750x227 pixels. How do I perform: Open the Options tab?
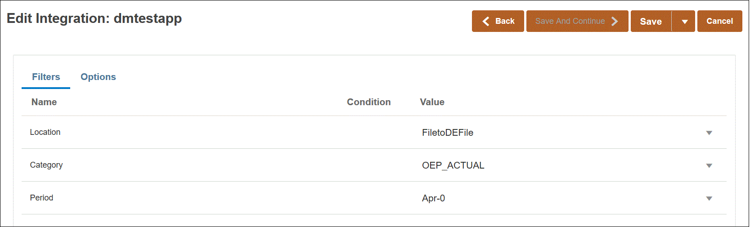pos(98,77)
